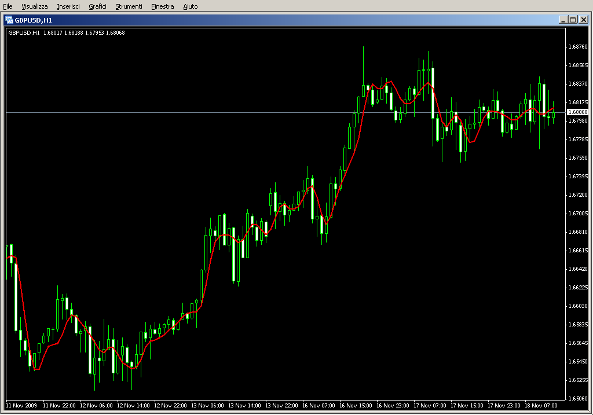Screen dimensions: 593x415
Task: Click the 1.68175 price scale label
Action: 579,102
